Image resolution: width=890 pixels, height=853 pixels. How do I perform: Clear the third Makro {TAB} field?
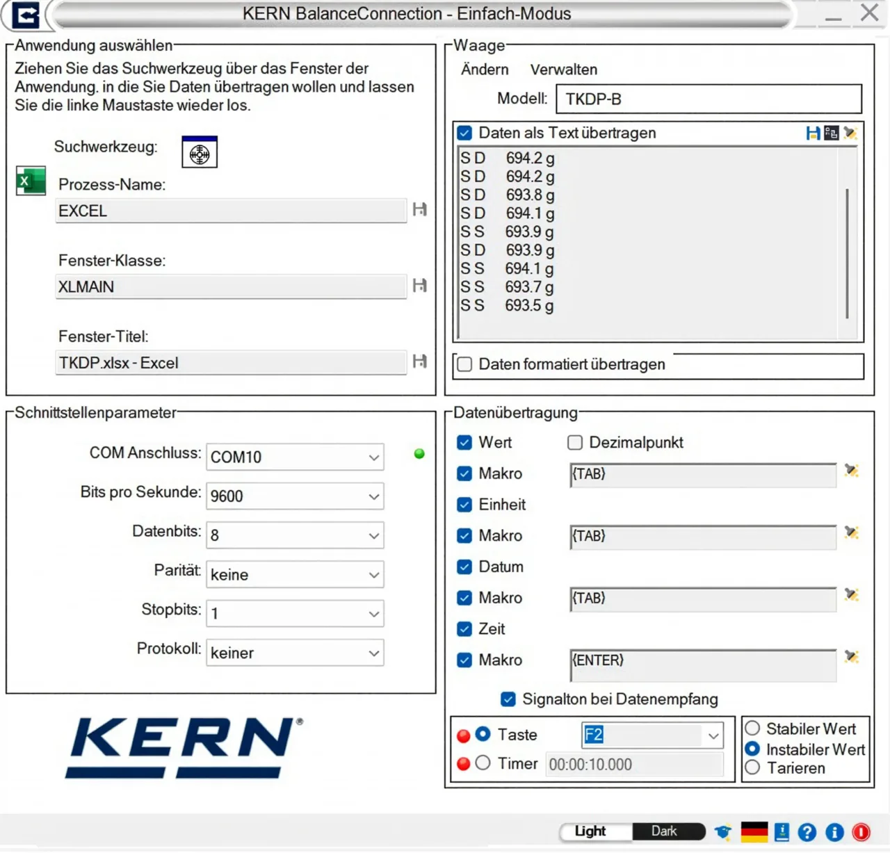click(x=852, y=594)
